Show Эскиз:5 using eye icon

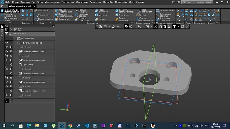tap(7, 87)
